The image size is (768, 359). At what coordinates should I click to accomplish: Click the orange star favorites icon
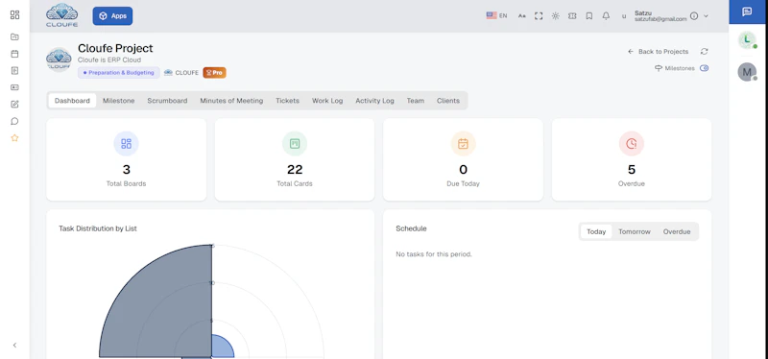[x=14, y=138]
